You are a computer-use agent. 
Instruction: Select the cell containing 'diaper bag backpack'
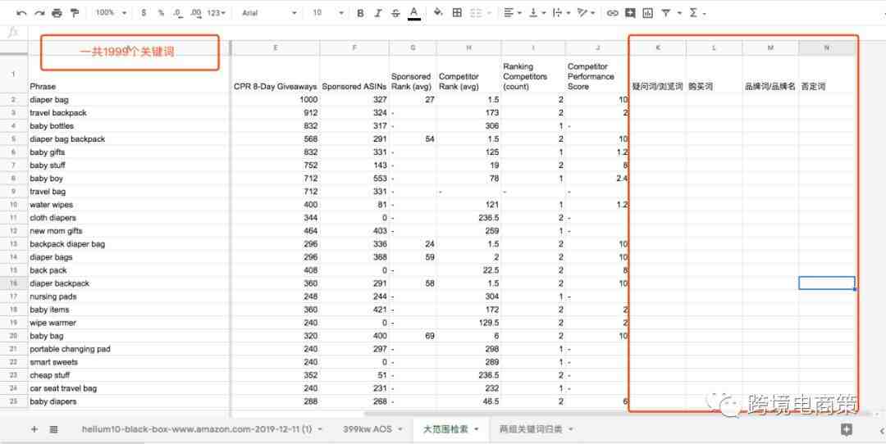tap(67, 139)
